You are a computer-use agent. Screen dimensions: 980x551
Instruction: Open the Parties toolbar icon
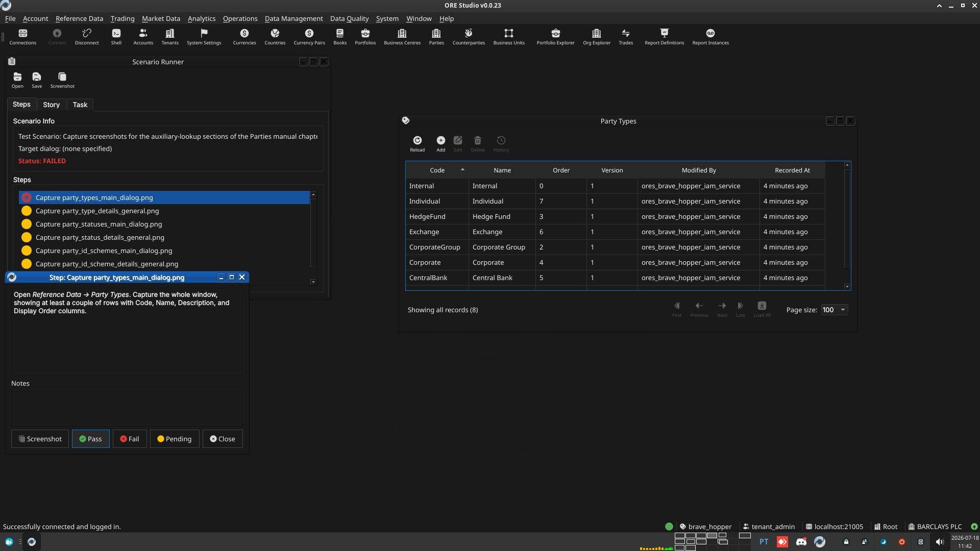(436, 36)
